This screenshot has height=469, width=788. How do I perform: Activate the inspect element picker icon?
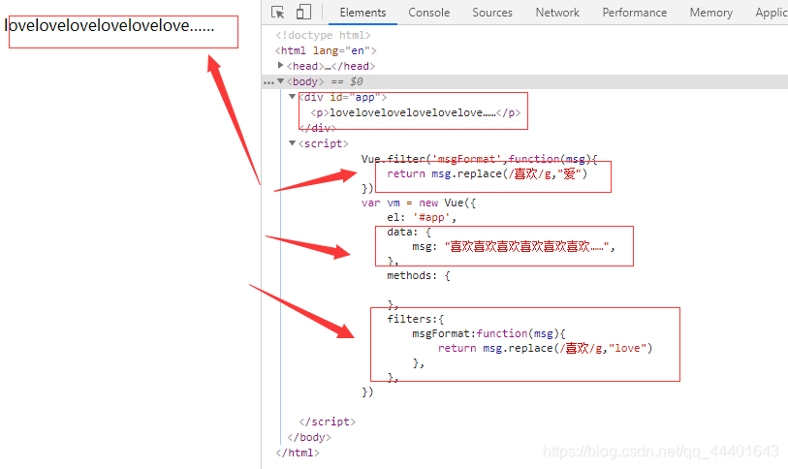point(277,12)
